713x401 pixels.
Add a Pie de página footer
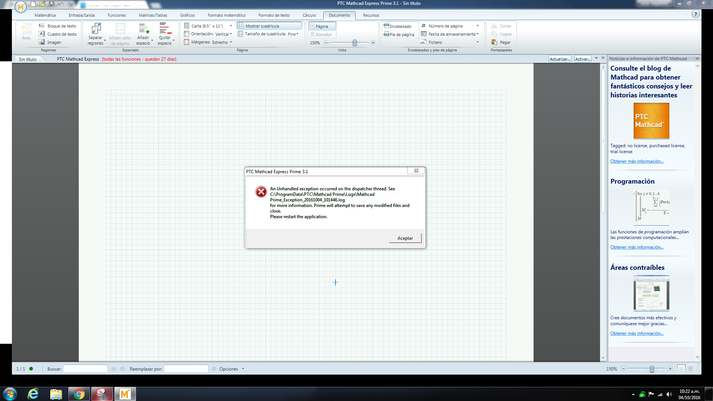399,35
